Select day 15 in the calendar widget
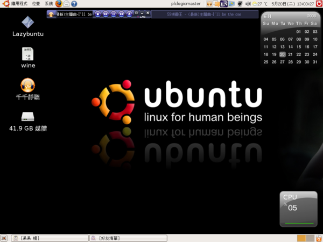Image resolution: width=323 pixels, height=242 pixels. [299, 47]
